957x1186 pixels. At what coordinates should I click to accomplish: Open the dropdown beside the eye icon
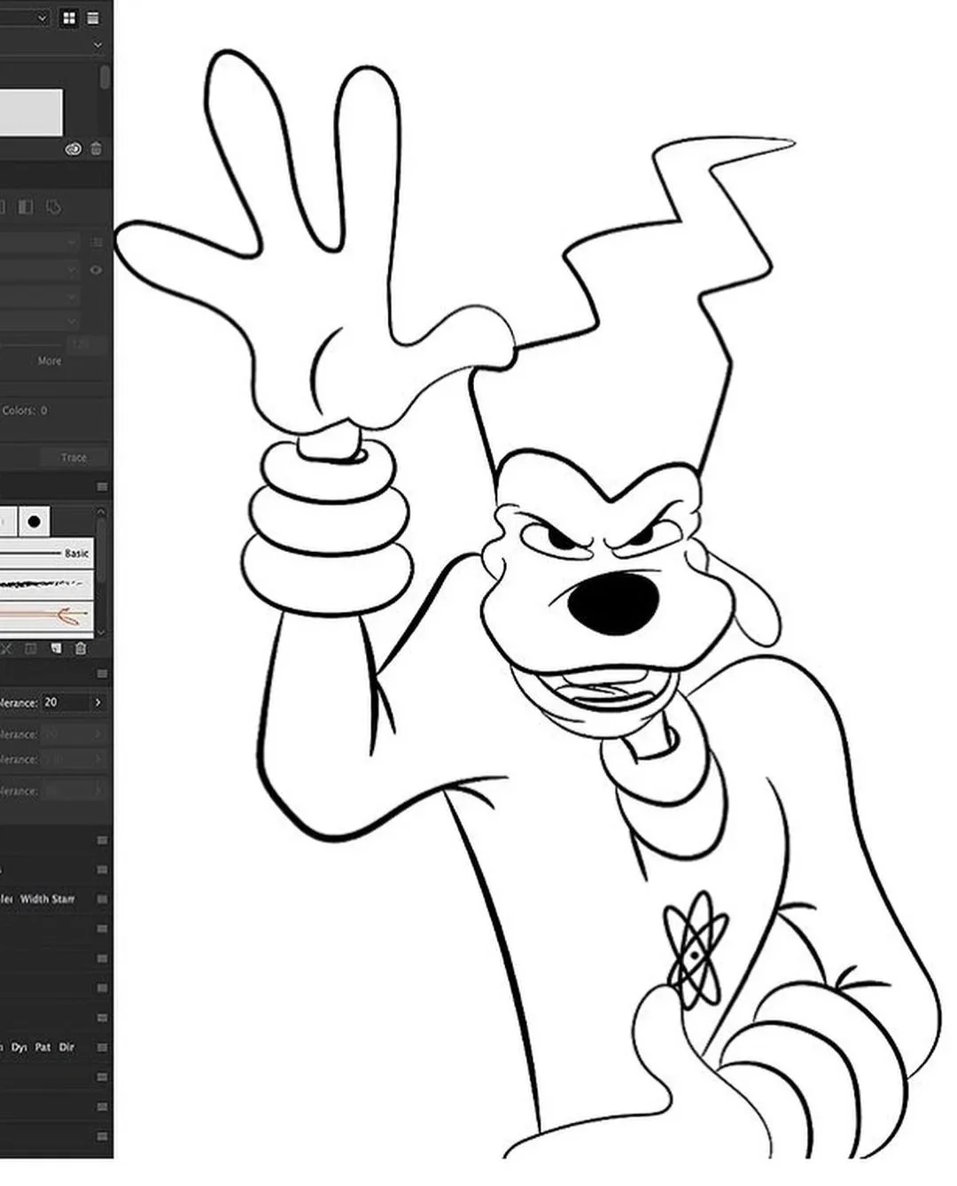click(40, 269)
